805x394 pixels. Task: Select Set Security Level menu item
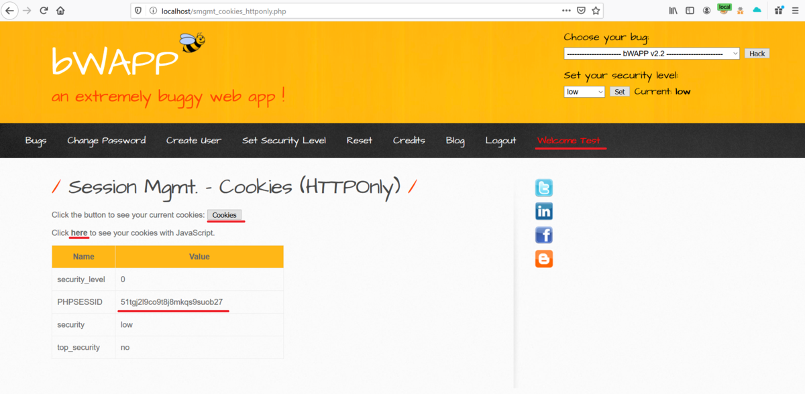click(x=284, y=141)
